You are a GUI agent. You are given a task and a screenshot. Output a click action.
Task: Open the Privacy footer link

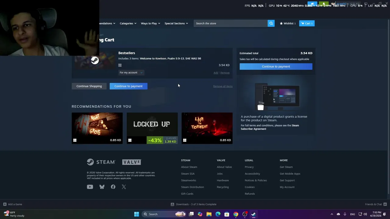(x=249, y=167)
